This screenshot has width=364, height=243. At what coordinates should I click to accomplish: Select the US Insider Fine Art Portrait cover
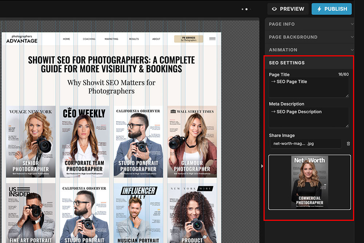31,213
